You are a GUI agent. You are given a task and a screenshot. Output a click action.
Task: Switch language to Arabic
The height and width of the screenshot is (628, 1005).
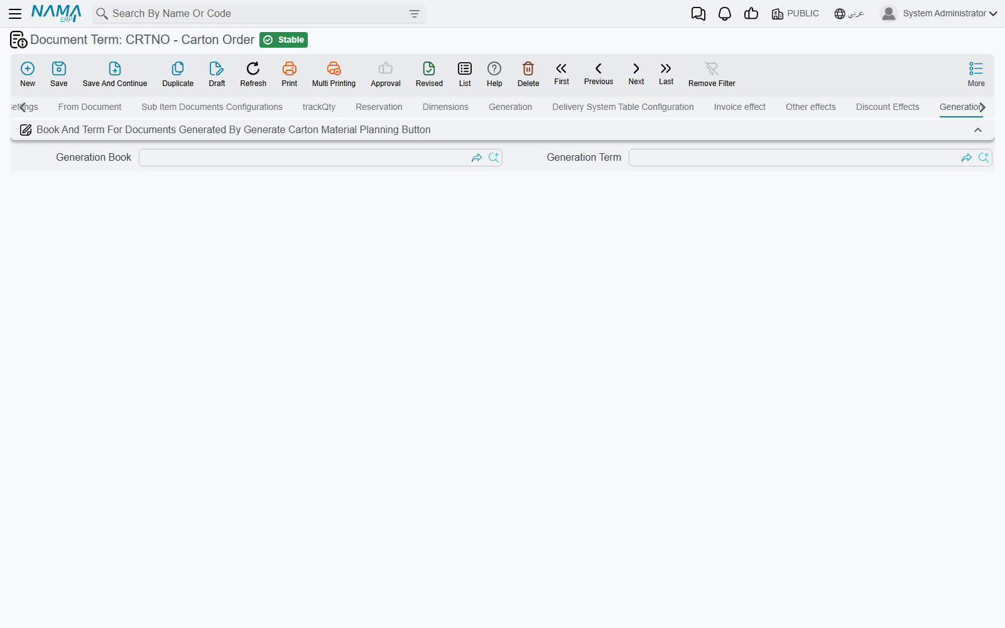click(x=849, y=14)
